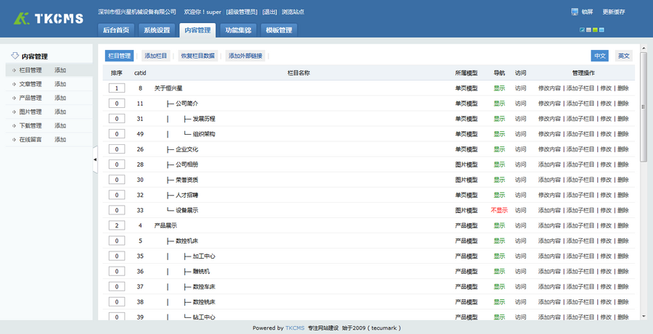Viewport: 653px width, 334px height.
Task: Click the scrollbar down arrow
Action: (644, 317)
